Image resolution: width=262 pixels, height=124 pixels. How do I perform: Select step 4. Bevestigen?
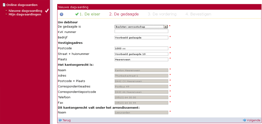click(198, 14)
